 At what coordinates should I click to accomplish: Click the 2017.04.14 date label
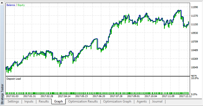click(64, 96)
